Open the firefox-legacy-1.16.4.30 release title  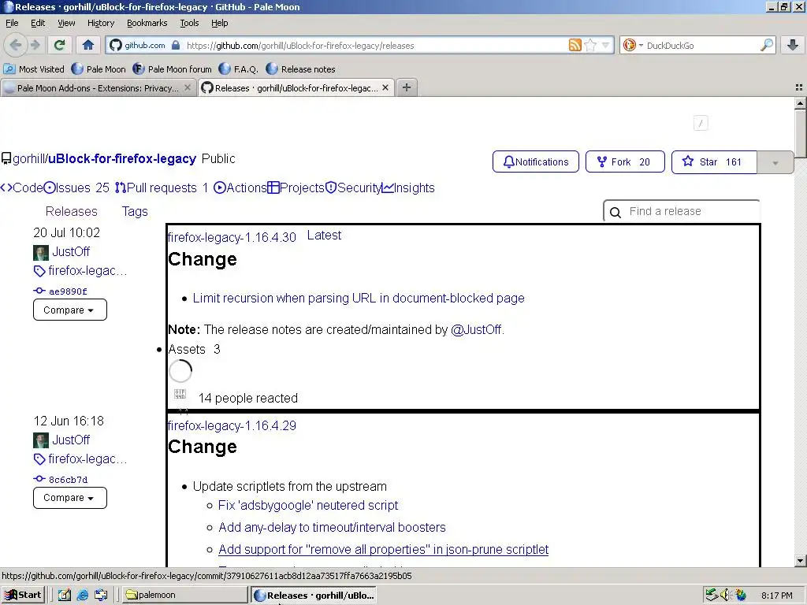click(x=232, y=237)
